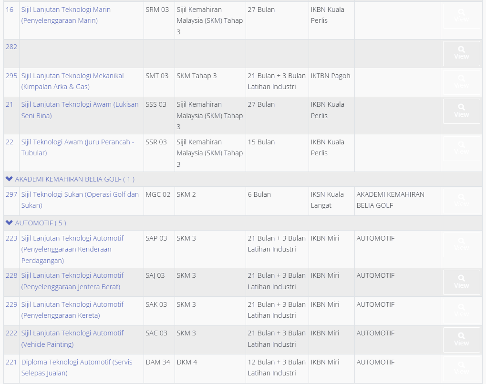View the Penyelenggaraan Jentera Berat course
Screen dimensions: 486x384
[461, 282]
